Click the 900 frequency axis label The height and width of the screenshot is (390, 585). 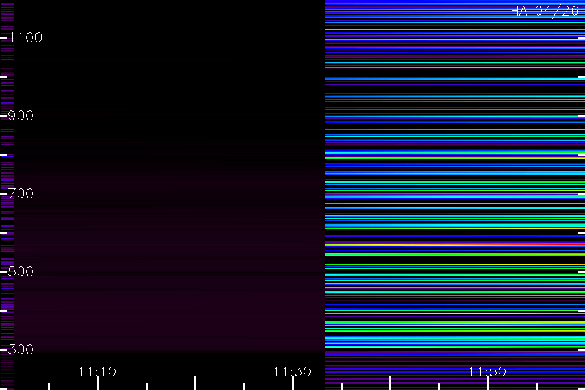[x=21, y=116]
